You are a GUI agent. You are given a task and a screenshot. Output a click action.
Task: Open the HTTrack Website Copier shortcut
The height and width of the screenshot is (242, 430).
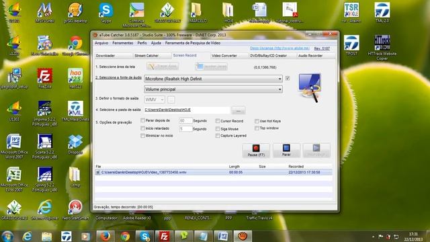(382, 48)
